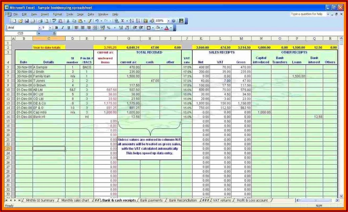Click the Decrease Decimal icon
Screen dimensions: 348x212
point(127,28)
